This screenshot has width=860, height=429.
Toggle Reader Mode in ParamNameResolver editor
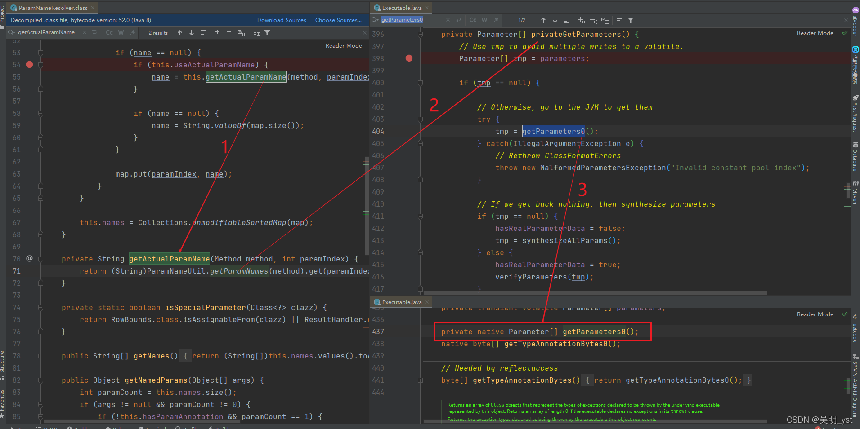(x=344, y=46)
